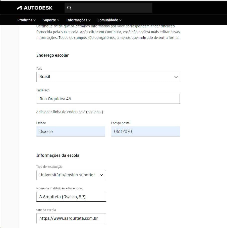Click the Autodesk logo
Viewport: 227px width, 228px height.
click(35, 8)
